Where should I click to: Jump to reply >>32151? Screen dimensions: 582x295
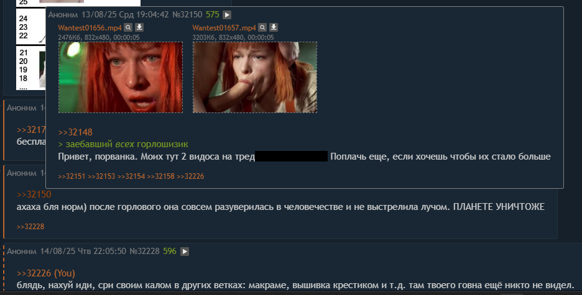point(72,176)
